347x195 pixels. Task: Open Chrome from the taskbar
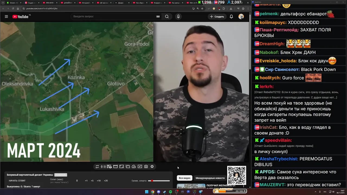tap(153, 192)
